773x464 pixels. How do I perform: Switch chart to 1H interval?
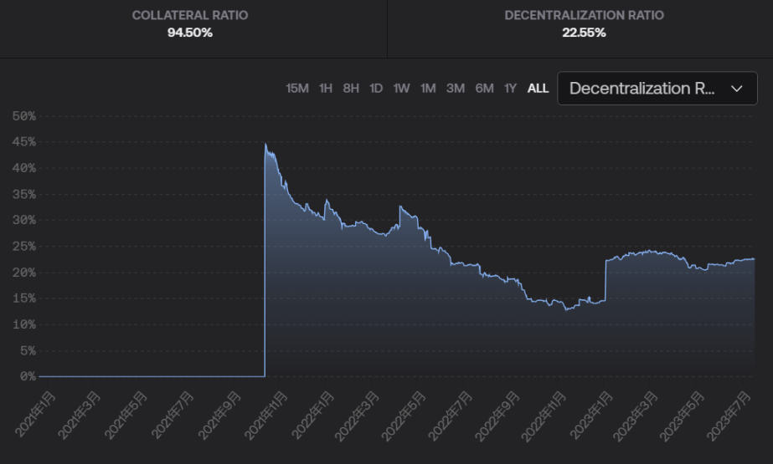pos(326,89)
